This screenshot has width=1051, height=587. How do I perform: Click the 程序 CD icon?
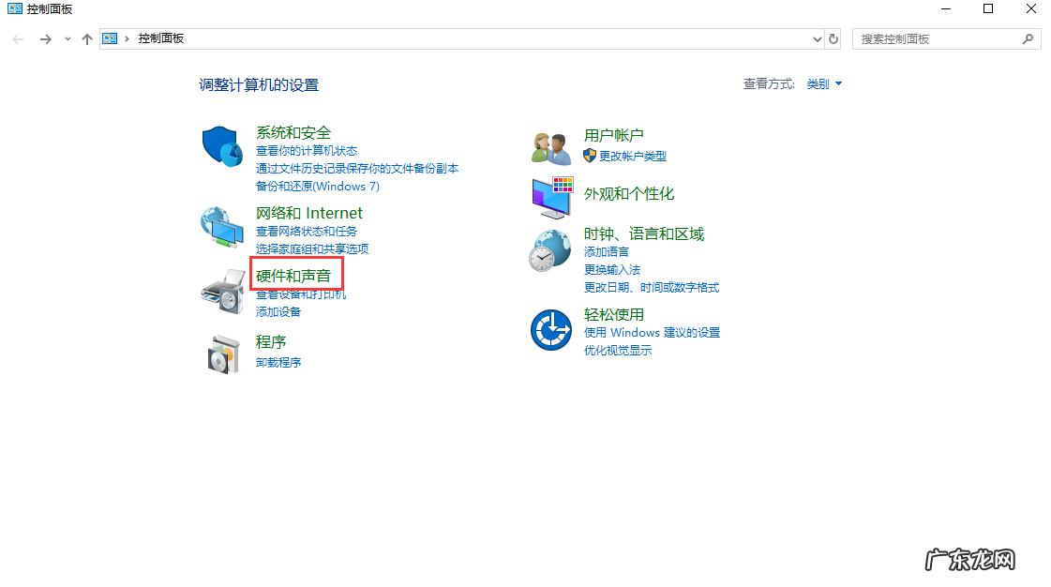pos(222,354)
